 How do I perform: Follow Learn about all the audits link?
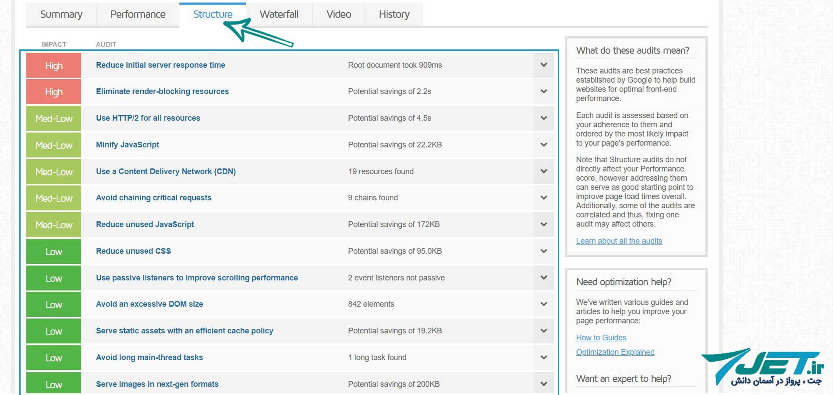[619, 241]
